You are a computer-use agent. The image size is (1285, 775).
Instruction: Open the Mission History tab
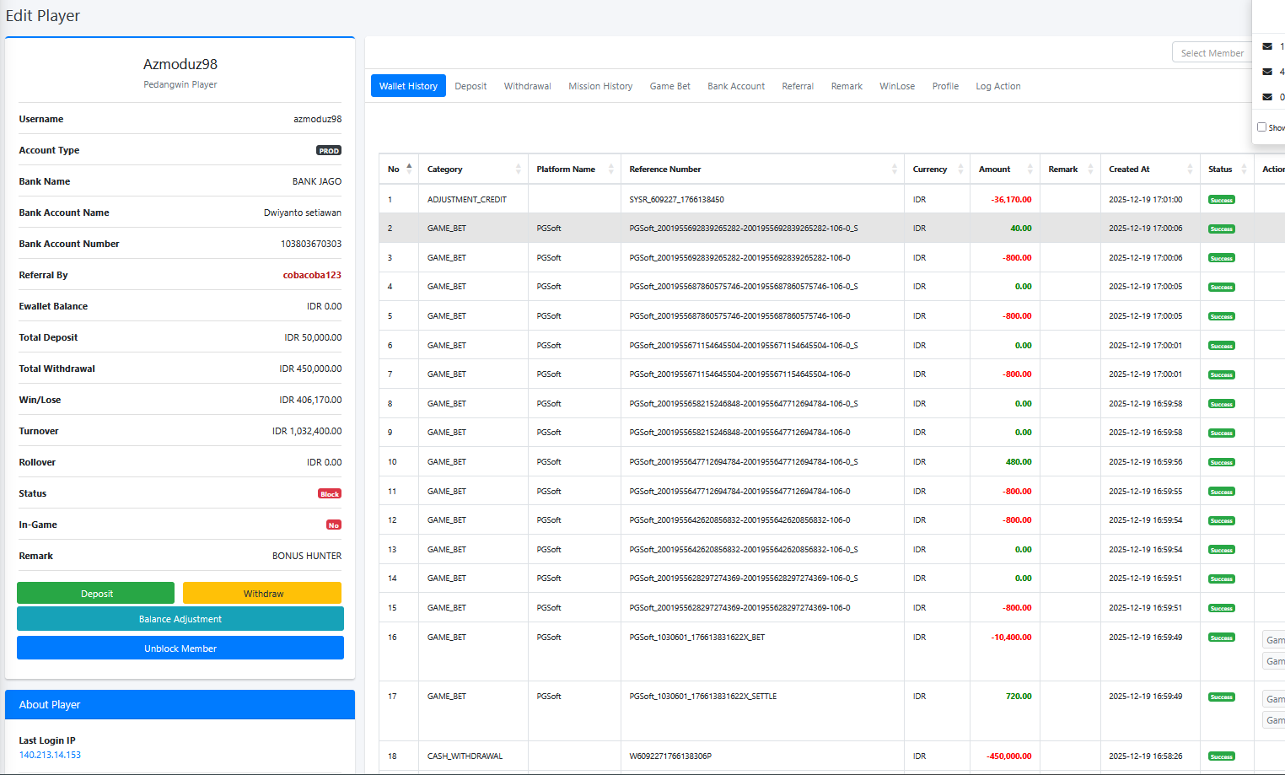coord(600,86)
